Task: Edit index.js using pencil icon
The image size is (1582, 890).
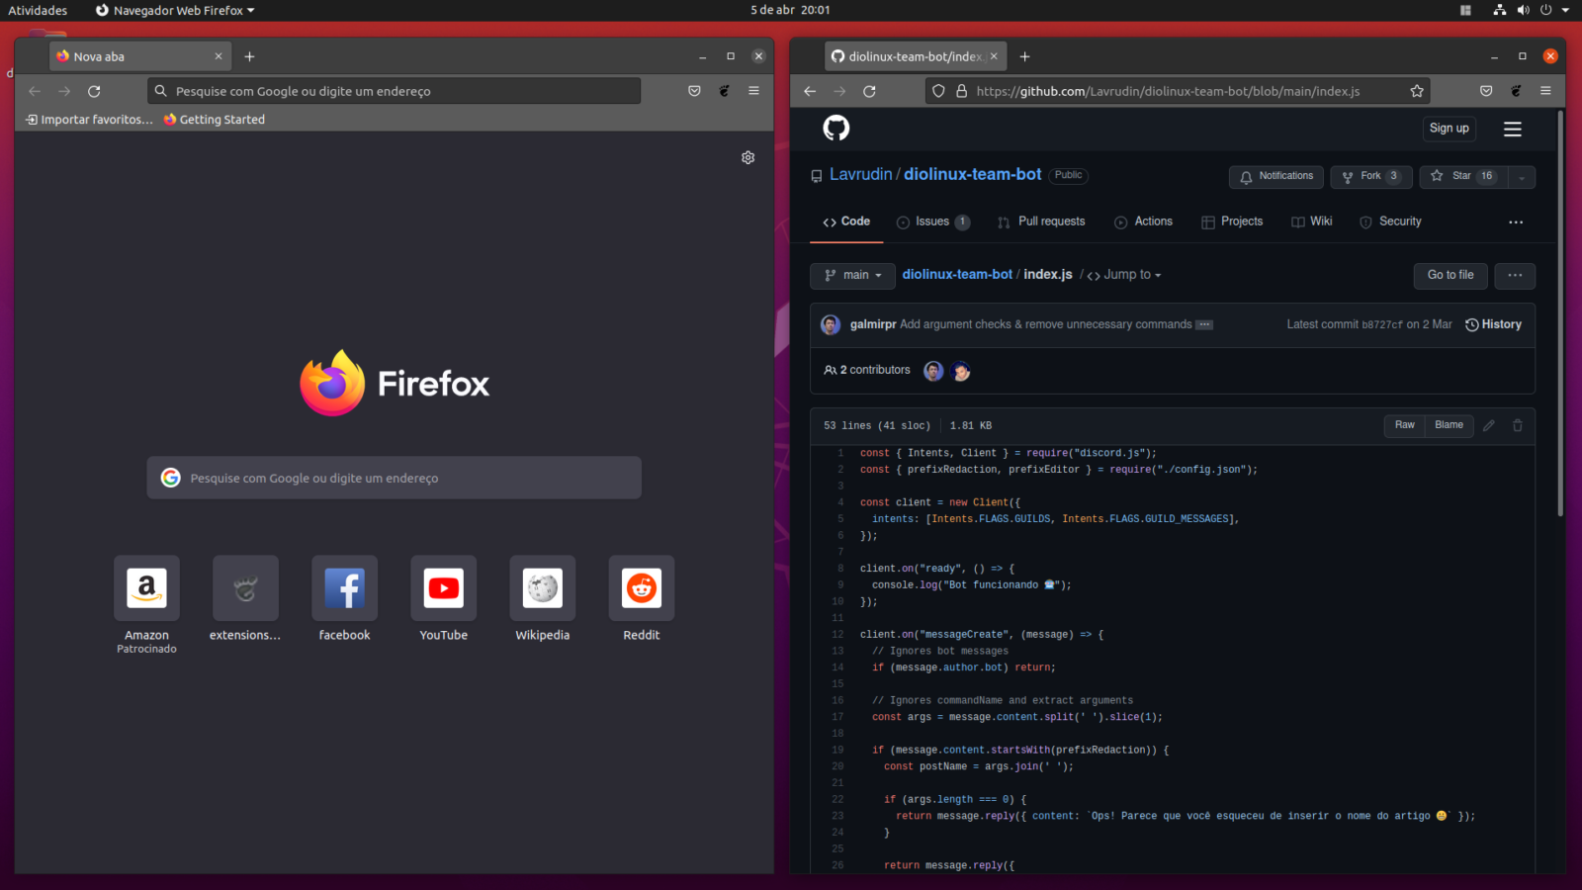Action: 1489,425
